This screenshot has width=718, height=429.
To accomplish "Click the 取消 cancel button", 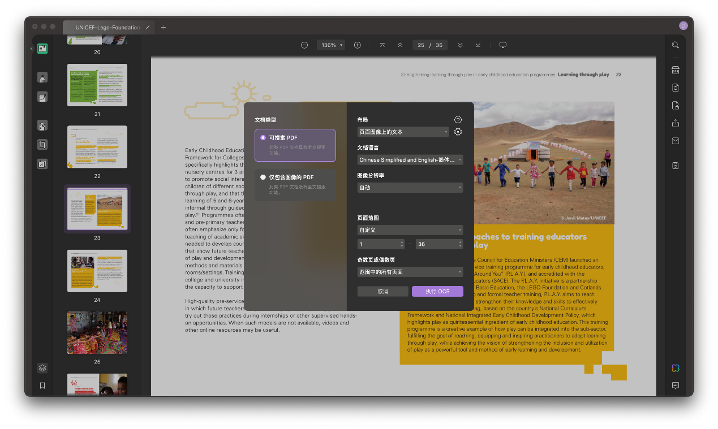I will tap(382, 292).
